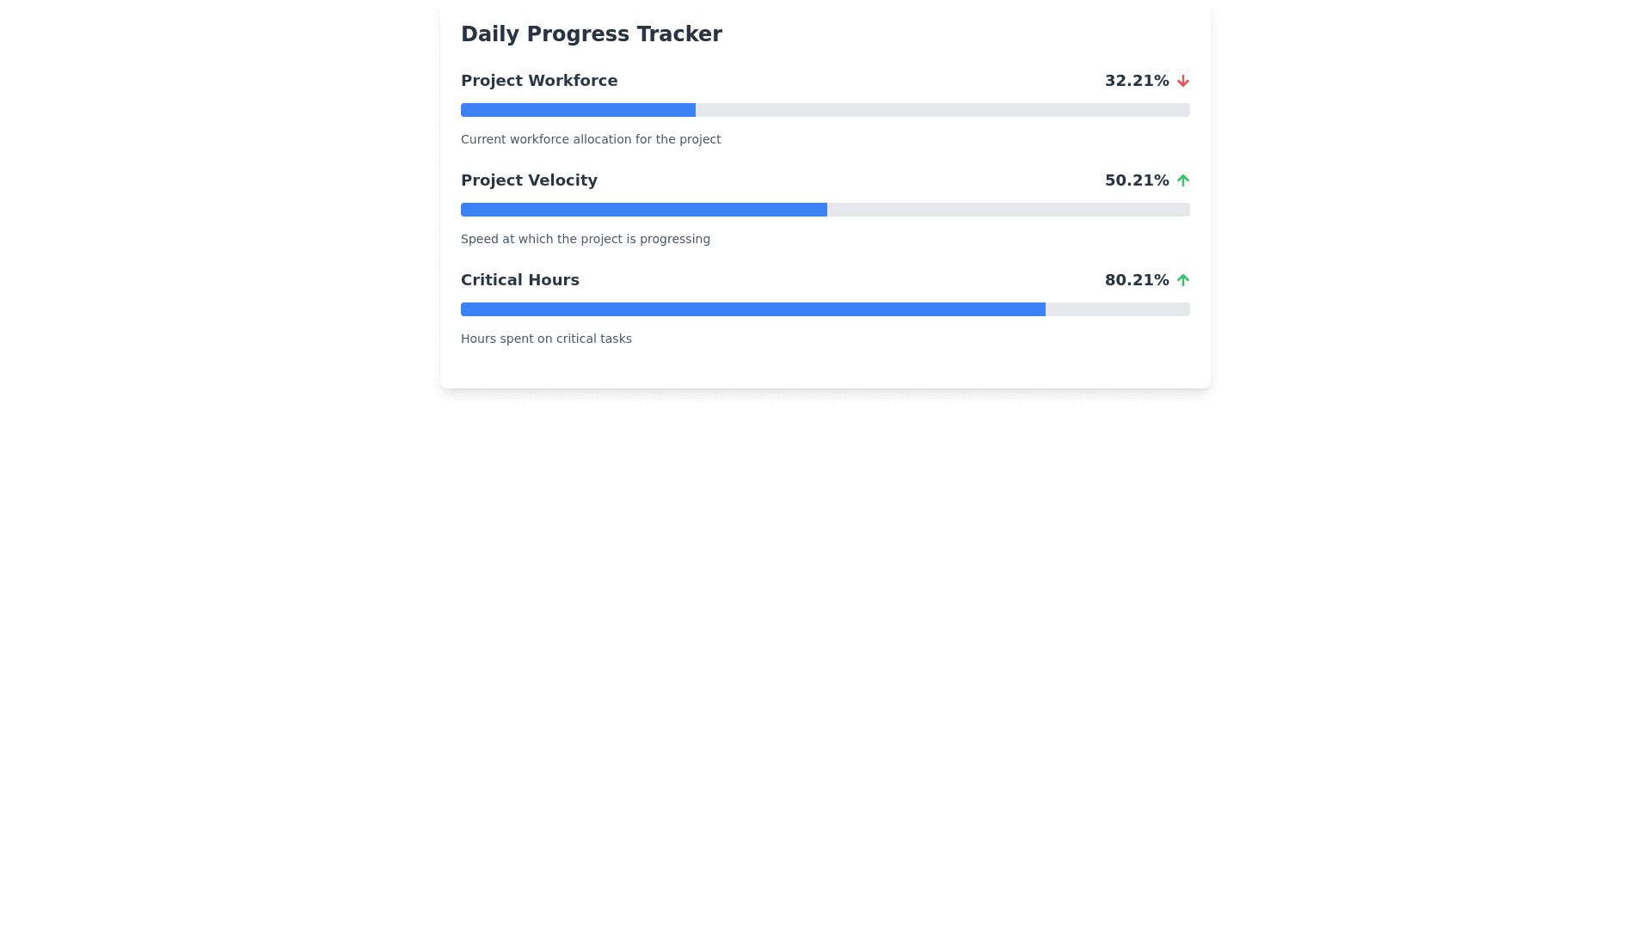Image resolution: width=1651 pixels, height=928 pixels.
Task: Click the Daily Progress Tracker heading
Action: [591, 34]
